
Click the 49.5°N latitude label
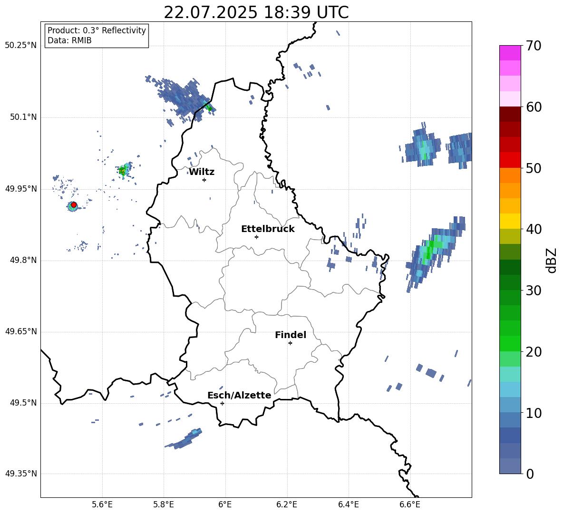[23, 403]
